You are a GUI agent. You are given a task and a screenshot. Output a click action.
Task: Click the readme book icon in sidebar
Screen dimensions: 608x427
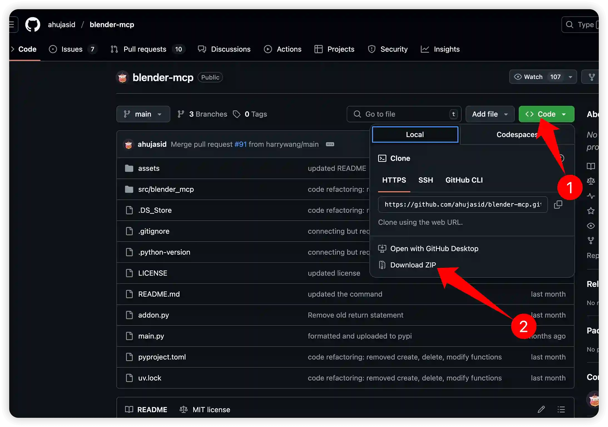591,166
